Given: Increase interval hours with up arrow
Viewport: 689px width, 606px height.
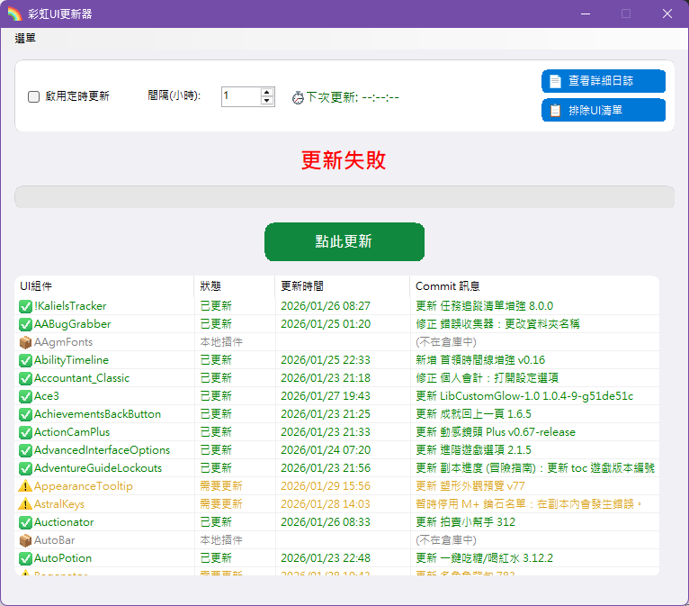Looking at the screenshot, I should [267, 91].
